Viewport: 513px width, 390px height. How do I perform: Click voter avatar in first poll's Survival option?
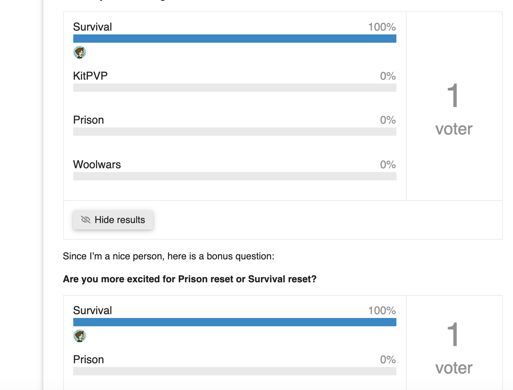pyautogui.click(x=80, y=52)
